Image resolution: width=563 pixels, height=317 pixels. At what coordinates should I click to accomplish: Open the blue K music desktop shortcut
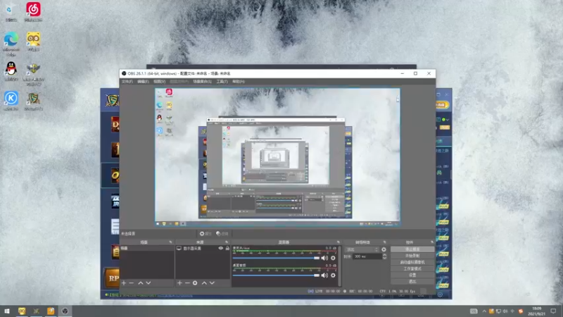[11, 101]
